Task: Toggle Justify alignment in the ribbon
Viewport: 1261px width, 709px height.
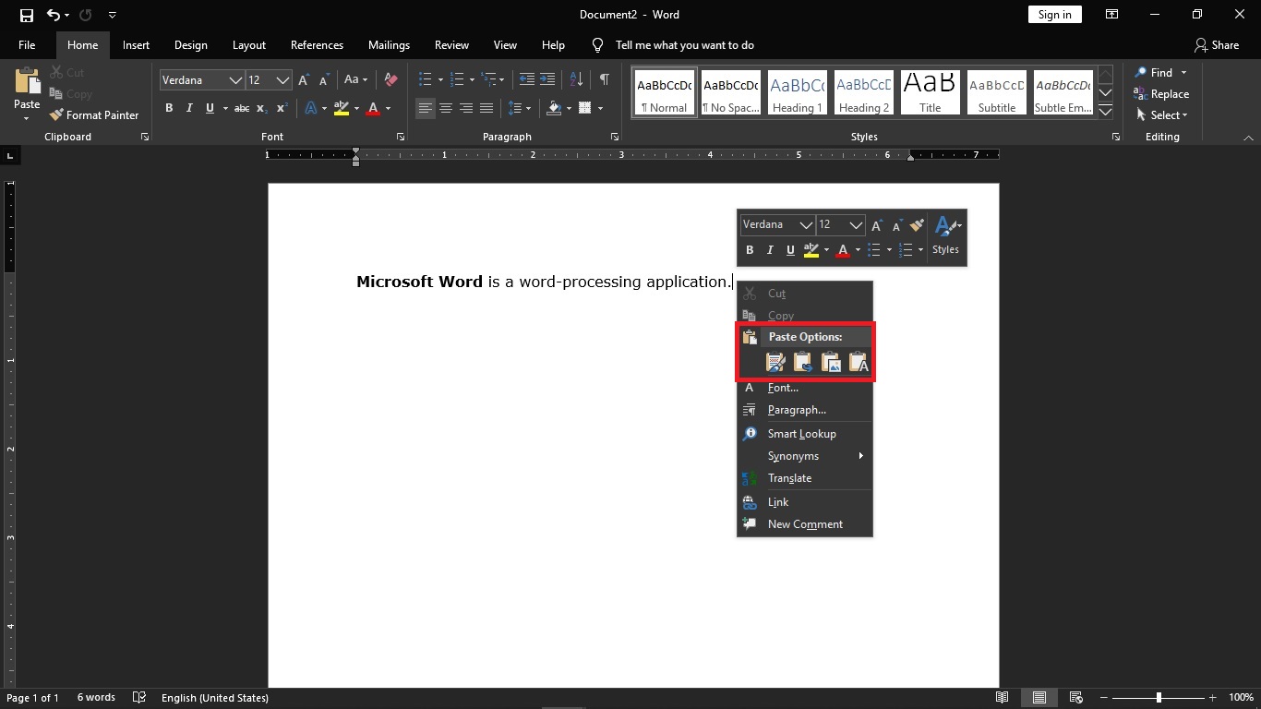Action: 486,108
